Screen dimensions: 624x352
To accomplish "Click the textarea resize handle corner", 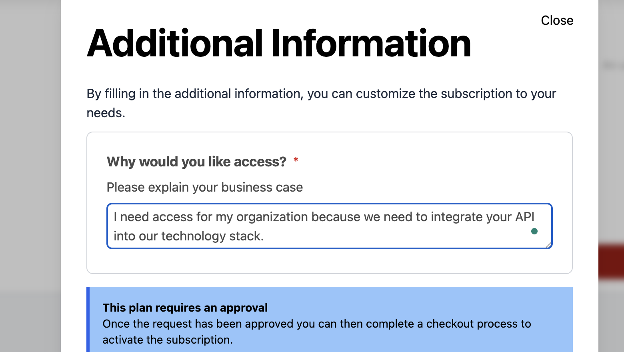I will pyautogui.click(x=548, y=245).
